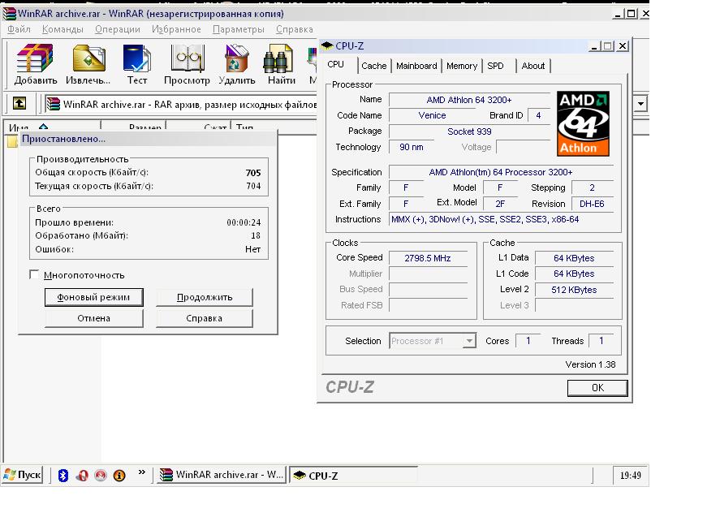Click the Core Speed 2798.5 MHz field
Viewport: 720px width, 530px height.
[x=428, y=258]
